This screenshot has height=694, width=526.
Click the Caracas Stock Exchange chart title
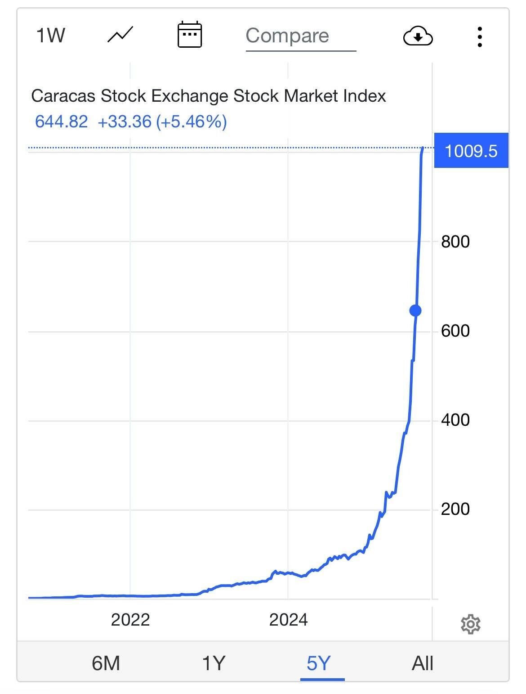[x=209, y=96]
